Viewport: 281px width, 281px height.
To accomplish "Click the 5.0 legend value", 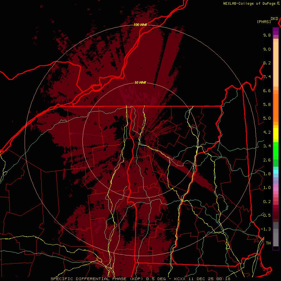I will tap(267, 118).
